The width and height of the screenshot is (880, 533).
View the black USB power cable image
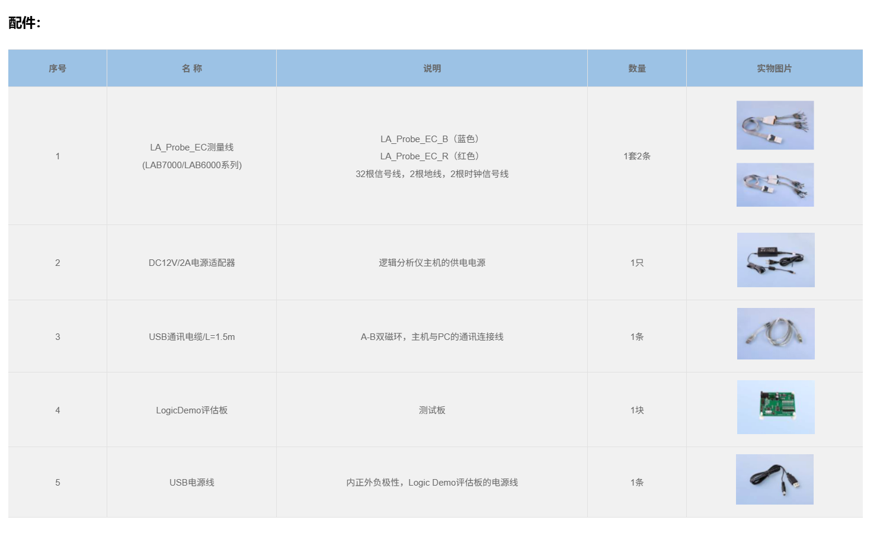775,479
